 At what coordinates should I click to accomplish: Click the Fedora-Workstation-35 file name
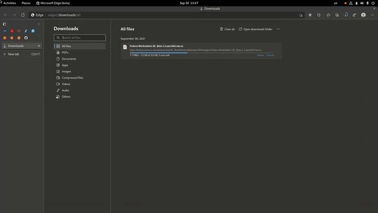pos(156,46)
